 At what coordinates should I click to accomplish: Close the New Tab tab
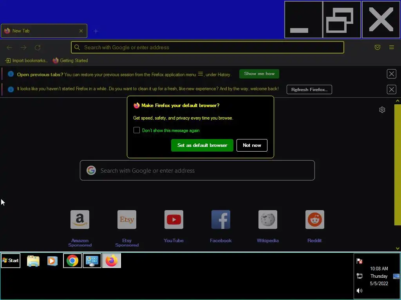coord(81,31)
